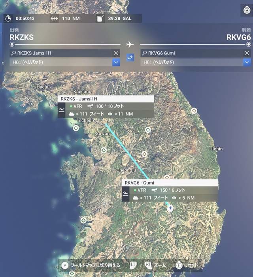Viewport: 253px width, 277px height.
Task: Click the Incheon city label on map
Action: click(86, 121)
